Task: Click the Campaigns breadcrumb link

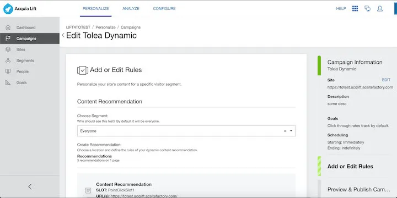Action: tap(131, 28)
